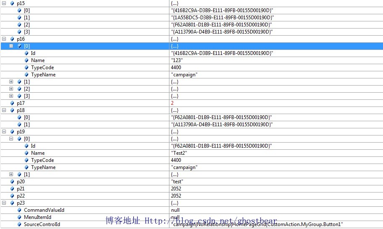Click the icon beside Id under p16 [0]
383x229 pixels.
click(x=26, y=53)
